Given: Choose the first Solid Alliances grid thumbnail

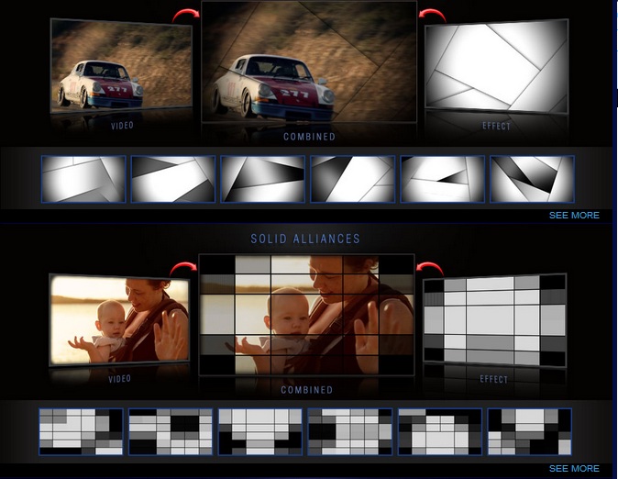Looking at the screenshot, I should pos(81,431).
